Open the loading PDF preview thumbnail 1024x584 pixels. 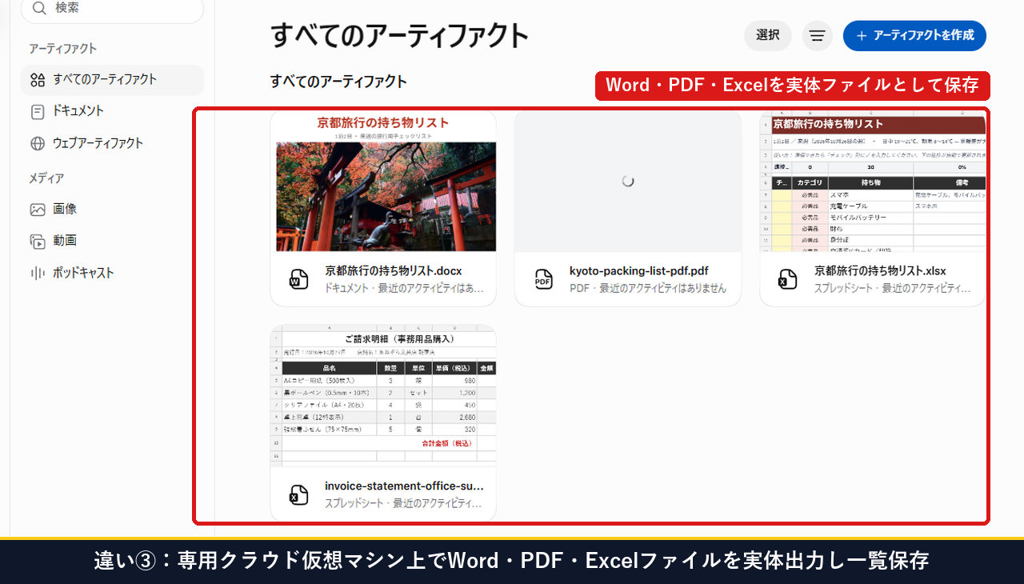628,181
